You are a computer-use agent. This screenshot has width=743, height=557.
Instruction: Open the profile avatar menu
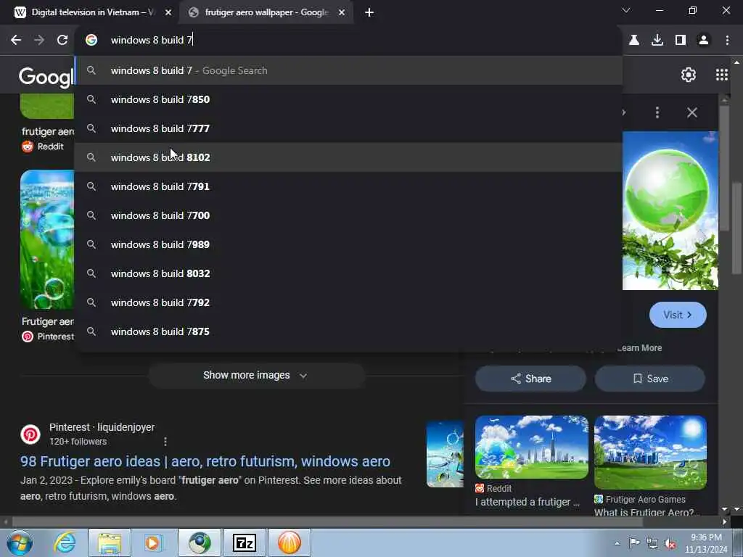coord(704,41)
